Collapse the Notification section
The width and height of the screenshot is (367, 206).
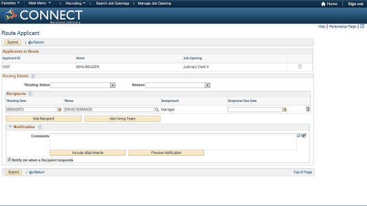(x=10, y=126)
